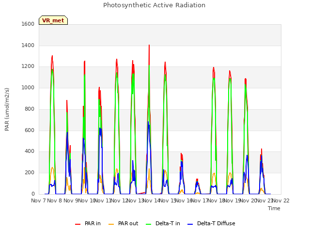Image resolution: width=310 pixels, height=233 pixels.
Task: Click the 400 y-axis tick label
Action: (x=30, y=151)
